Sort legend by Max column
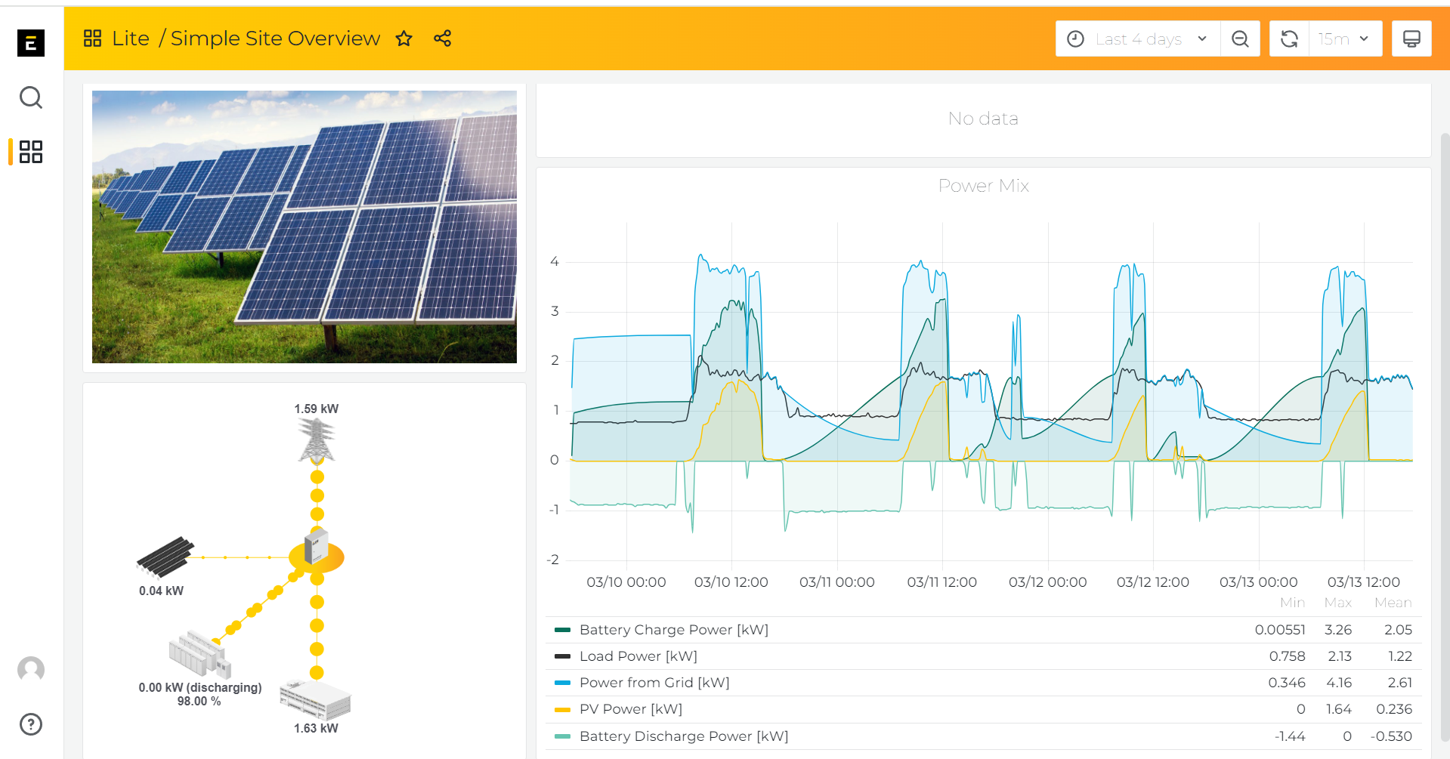The image size is (1450, 759). tap(1337, 603)
